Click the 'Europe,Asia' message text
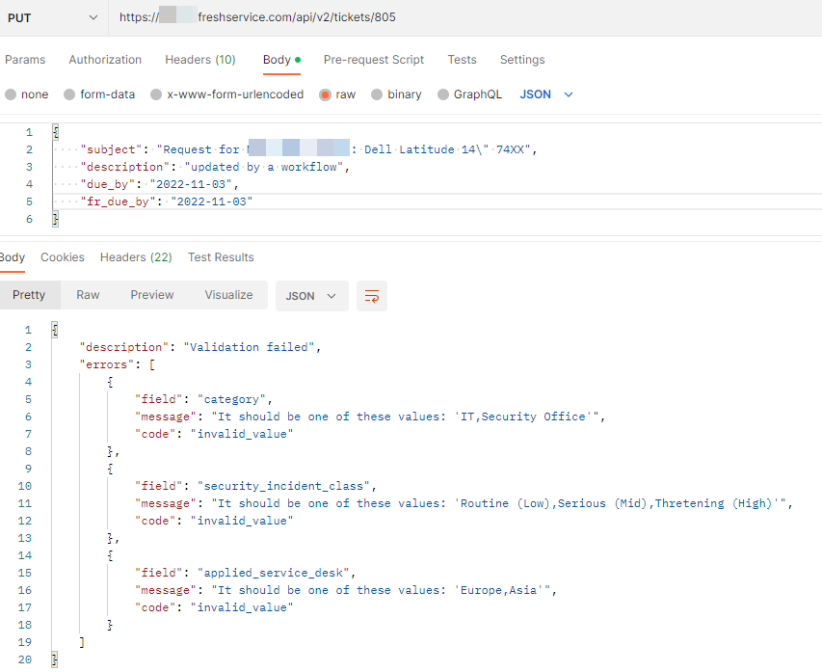Screen dimensions: 822x672 [502, 590]
